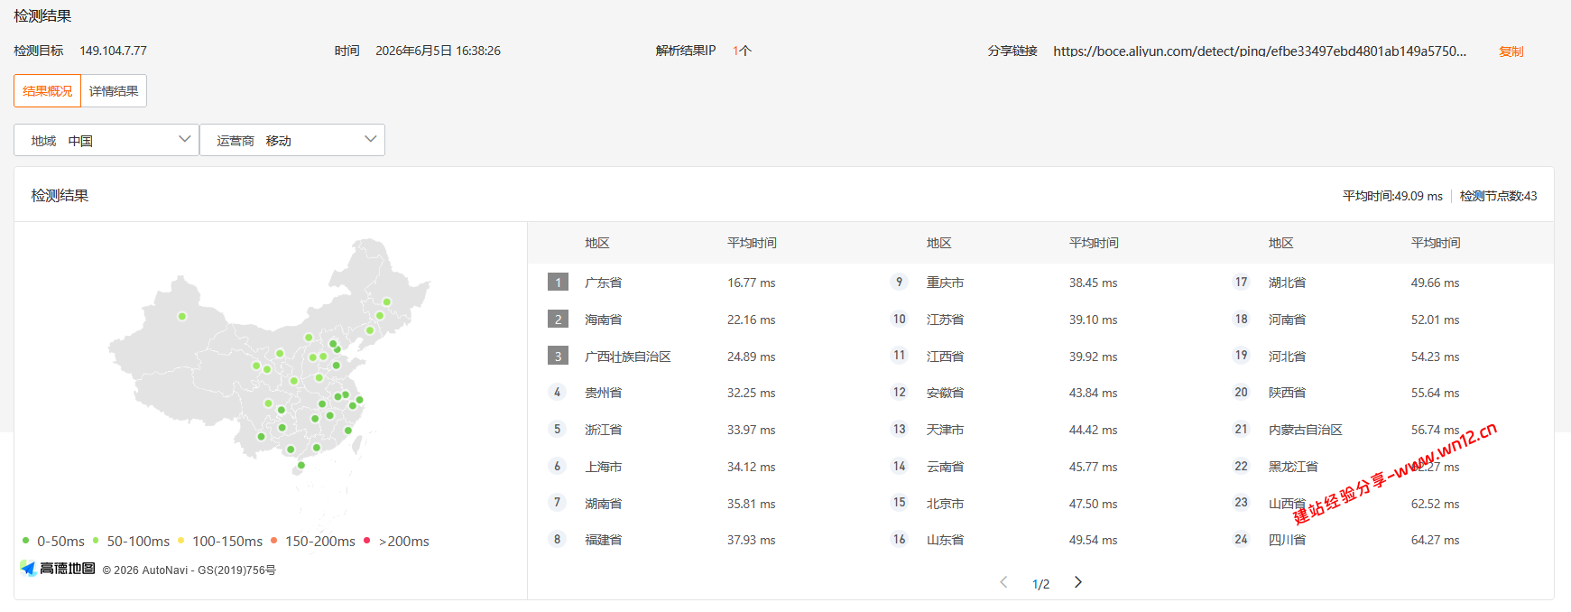Select the 贵州省 row name
This screenshot has height=612, width=1571.
click(x=603, y=393)
